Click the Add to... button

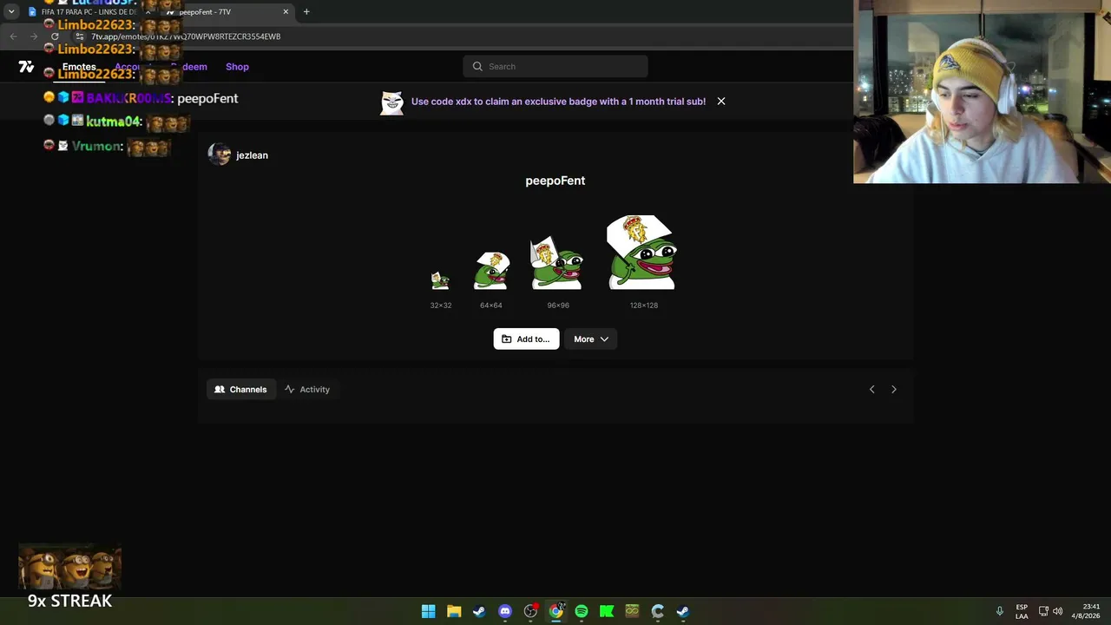click(x=526, y=339)
